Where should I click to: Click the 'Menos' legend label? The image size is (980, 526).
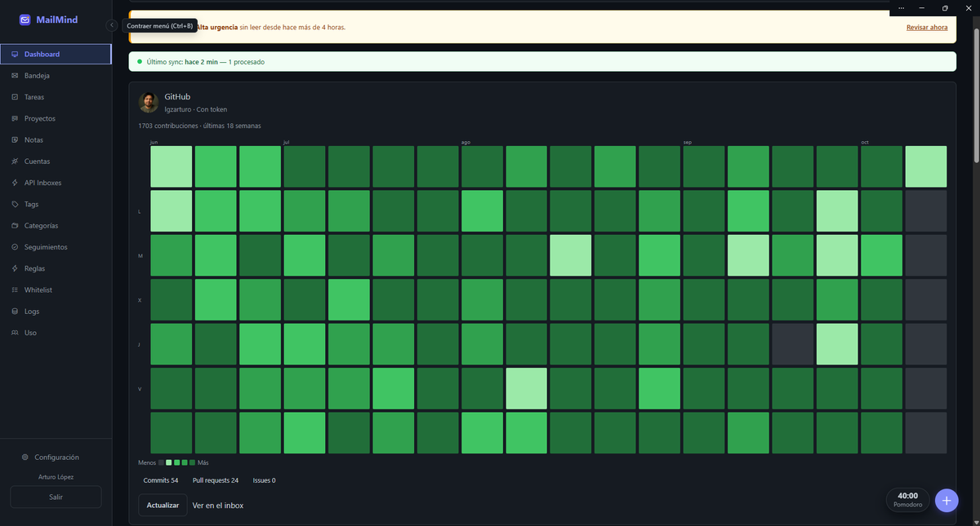(147, 462)
